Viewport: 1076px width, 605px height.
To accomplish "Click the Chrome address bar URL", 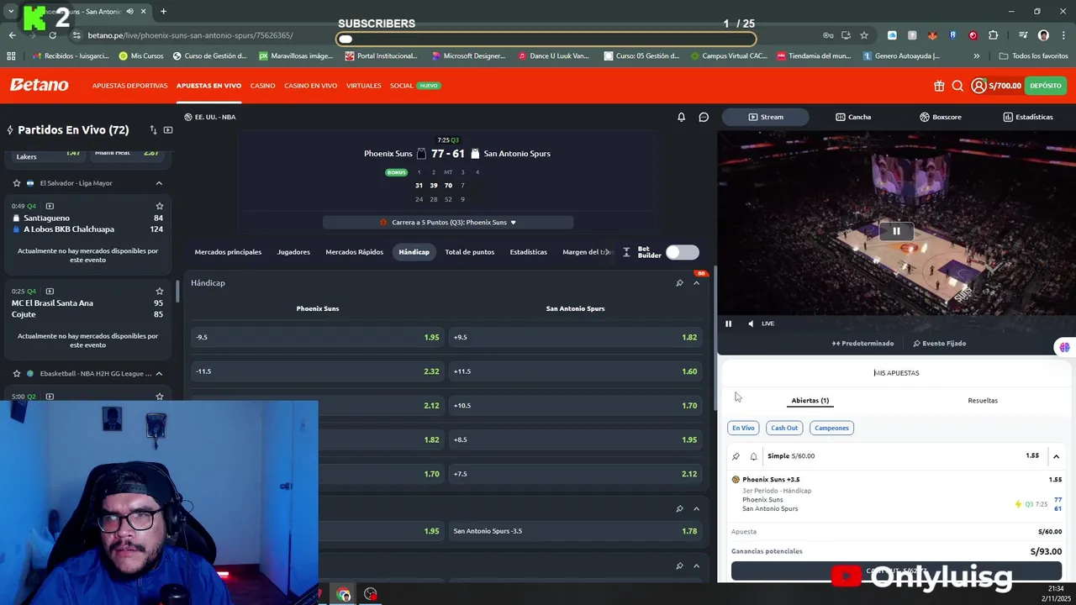I will 190,35.
